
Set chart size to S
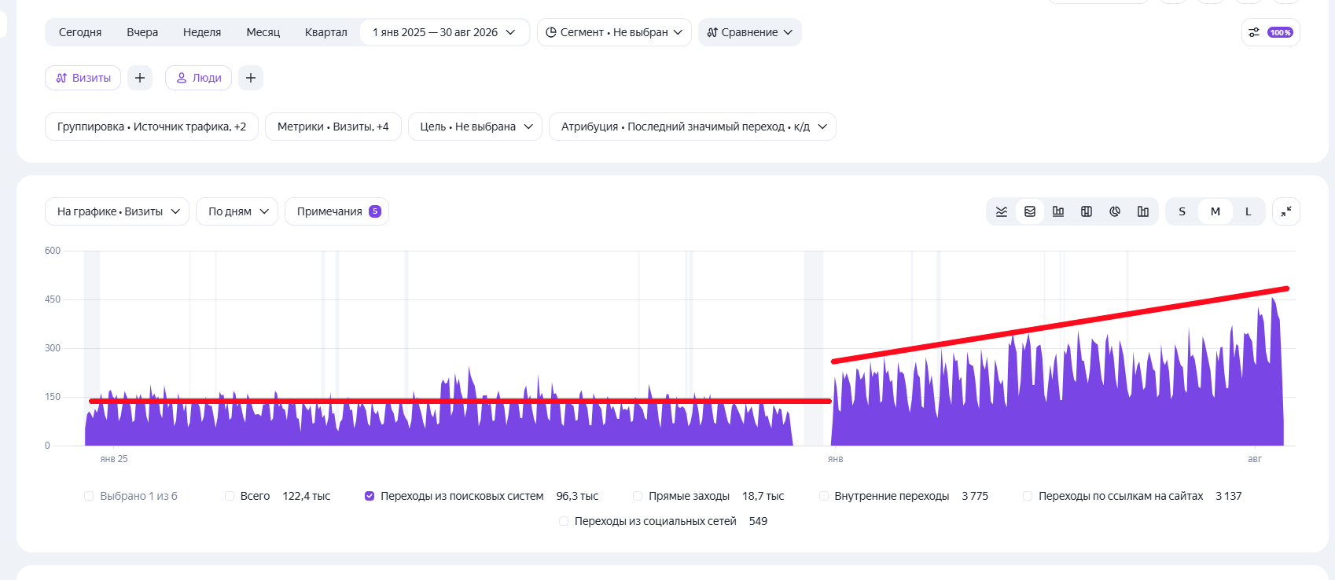pos(1182,211)
